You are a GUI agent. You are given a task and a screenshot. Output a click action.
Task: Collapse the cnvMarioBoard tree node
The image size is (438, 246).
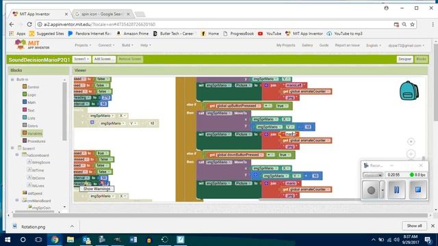coord(17,200)
